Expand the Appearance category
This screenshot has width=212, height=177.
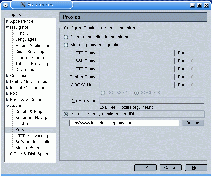[7, 21]
